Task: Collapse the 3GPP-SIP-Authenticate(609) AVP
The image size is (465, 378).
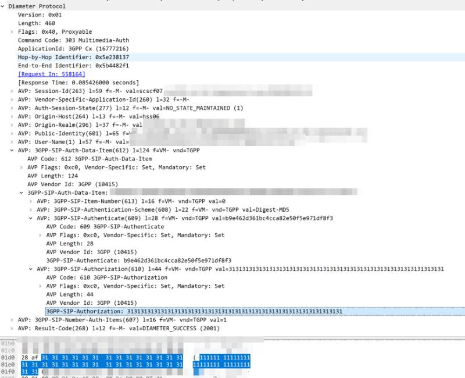Action: [x=31, y=218]
